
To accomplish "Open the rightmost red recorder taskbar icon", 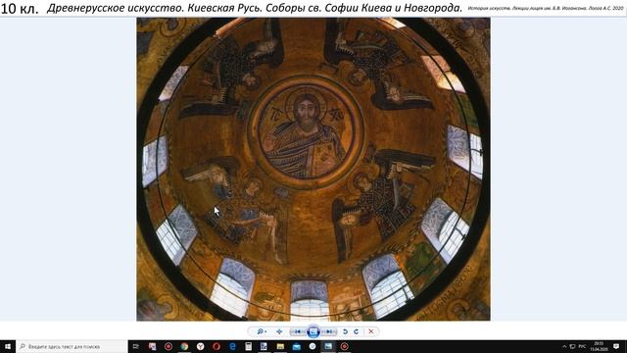I will [x=344, y=346].
